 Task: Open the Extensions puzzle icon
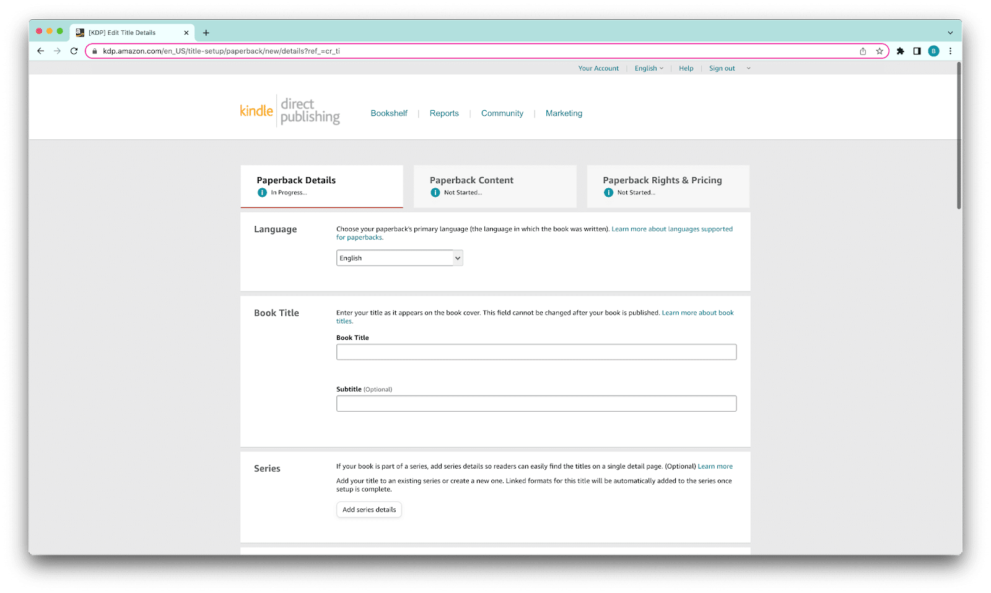[x=901, y=51]
